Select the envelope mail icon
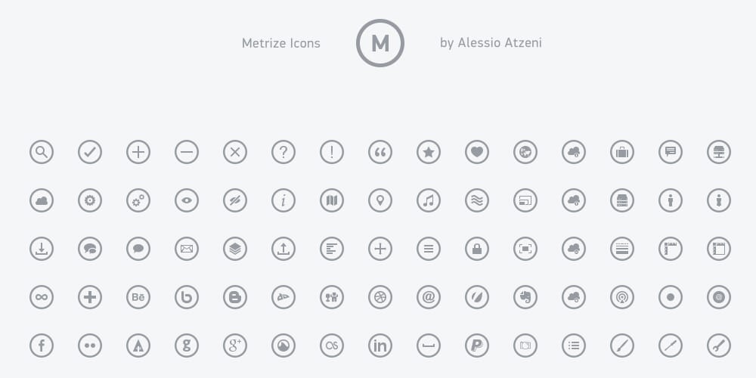Image resolution: width=756 pixels, height=378 pixels. [187, 249]
